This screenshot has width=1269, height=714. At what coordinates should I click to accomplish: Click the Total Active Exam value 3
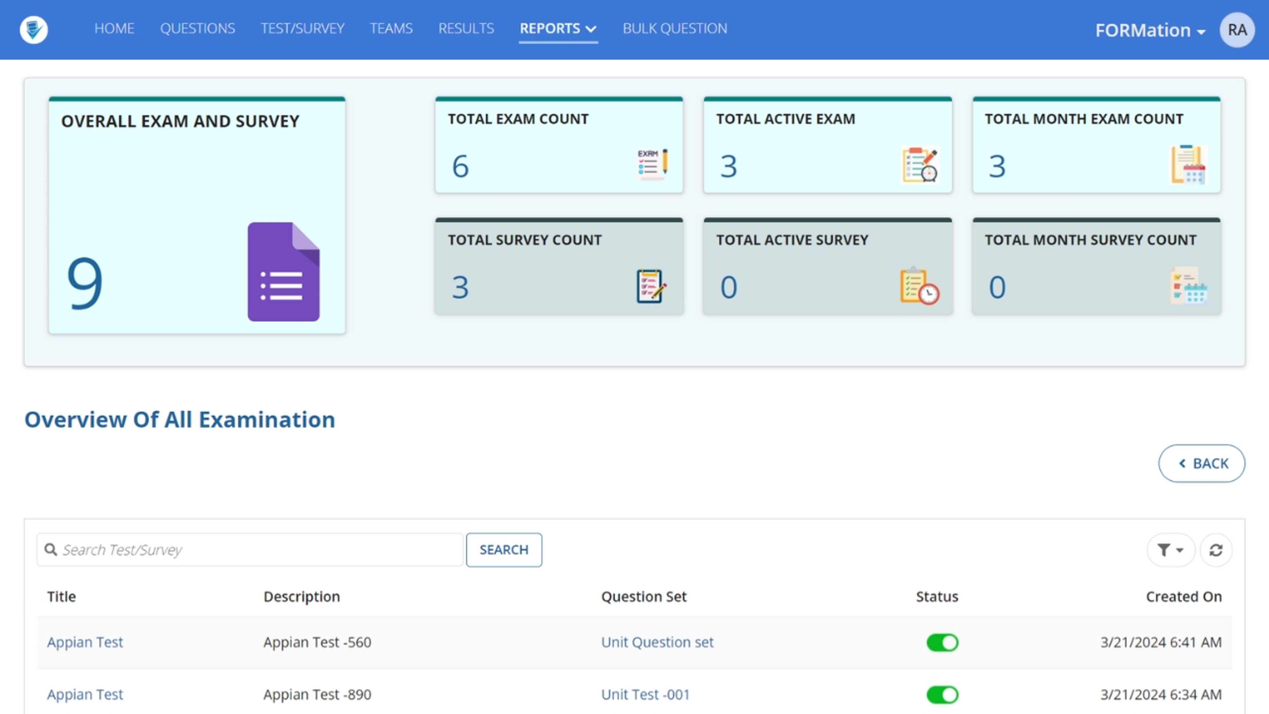[x=729, y=166]
